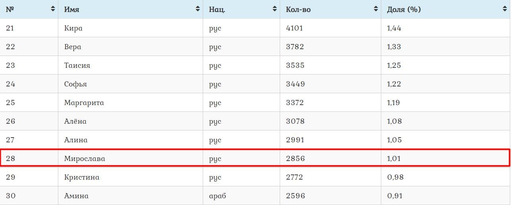
Task: Click the араб nationality cell for Амина
Action: click(x=217, y=196)
